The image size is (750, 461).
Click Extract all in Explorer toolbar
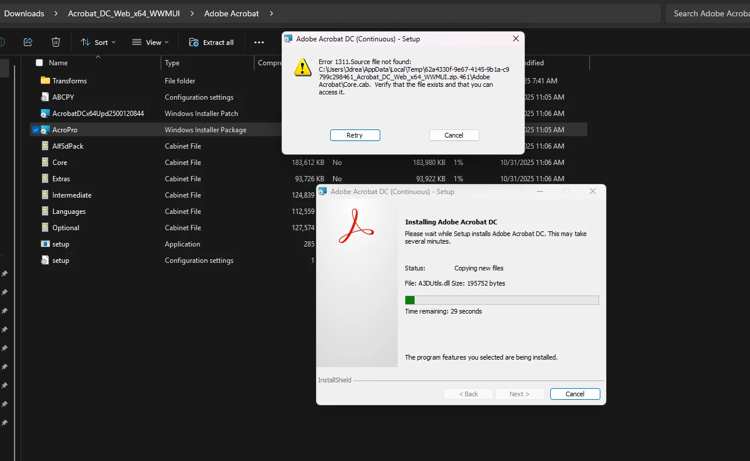tap(211, 42)
